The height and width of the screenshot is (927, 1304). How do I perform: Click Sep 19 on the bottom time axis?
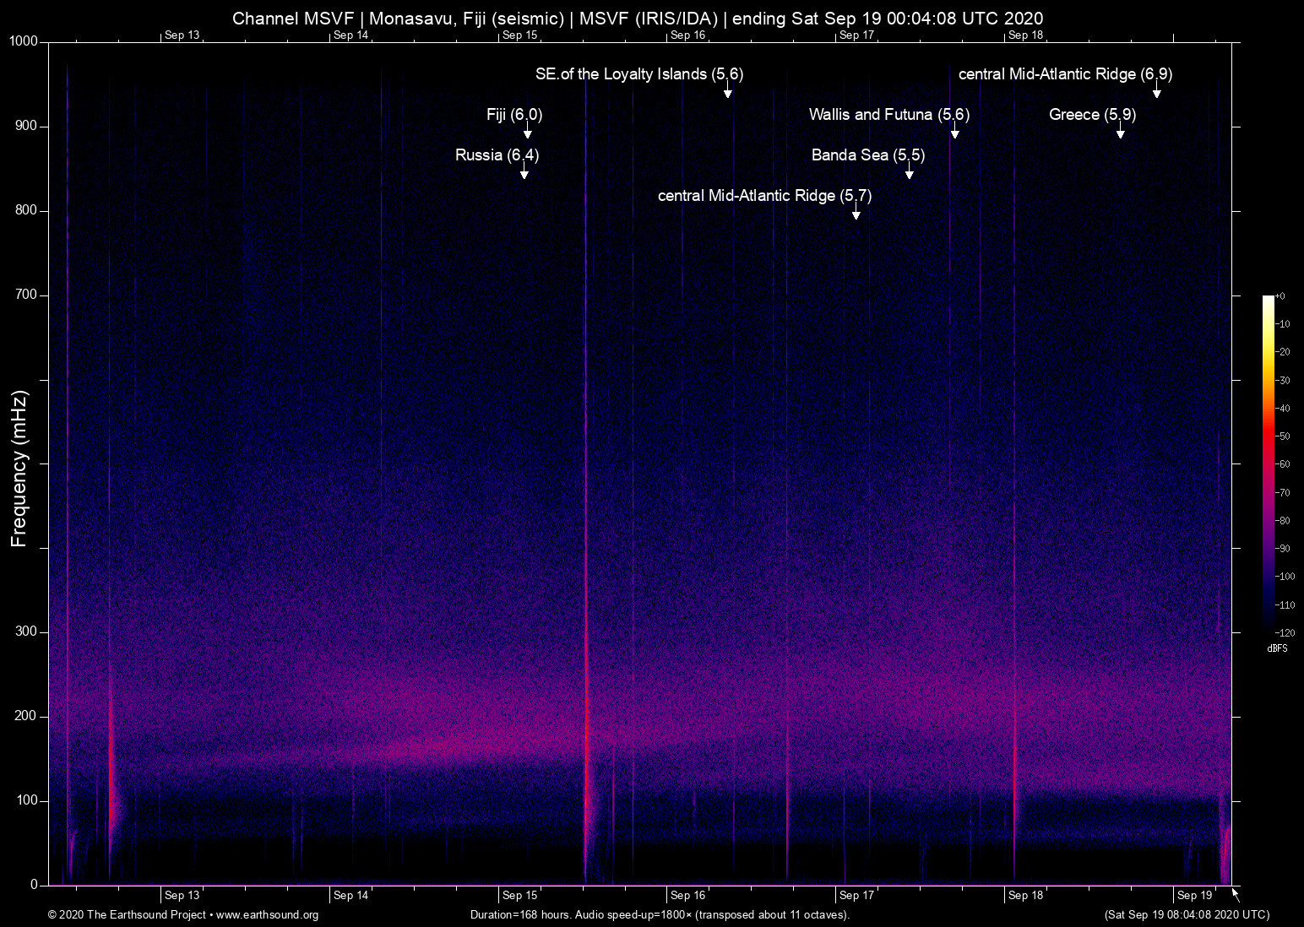click(x=1194, y=896)
